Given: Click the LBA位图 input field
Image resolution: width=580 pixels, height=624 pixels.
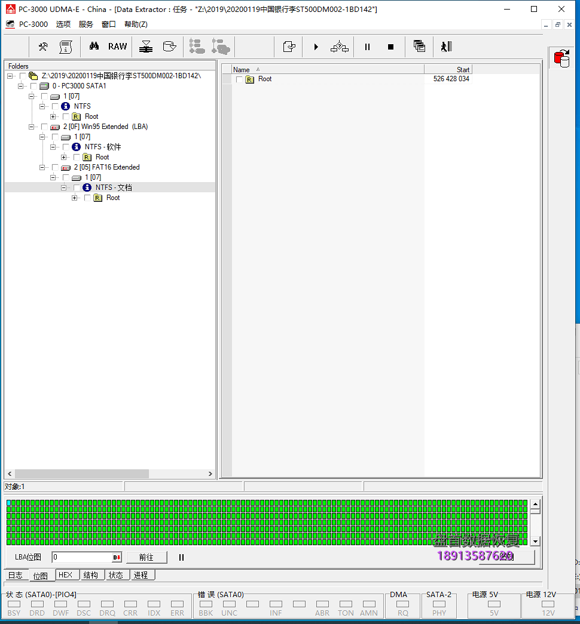Looking at the screenshot, I should [x=82, y=557].
